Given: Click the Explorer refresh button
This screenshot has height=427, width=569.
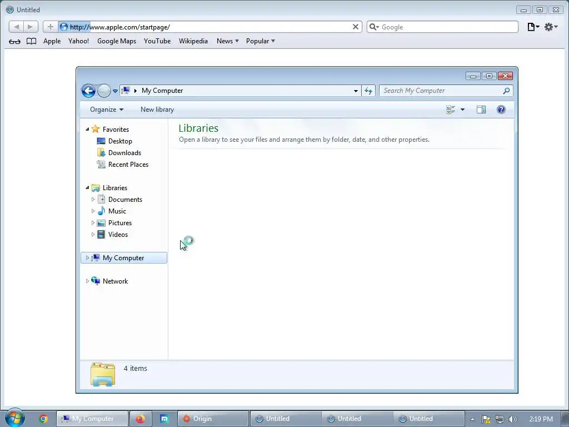Looking at the screenshot, I should coord(368,91).
